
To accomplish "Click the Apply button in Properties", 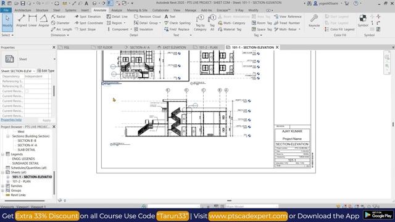I will [47, 120].
